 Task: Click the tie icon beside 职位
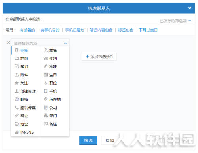46,83
